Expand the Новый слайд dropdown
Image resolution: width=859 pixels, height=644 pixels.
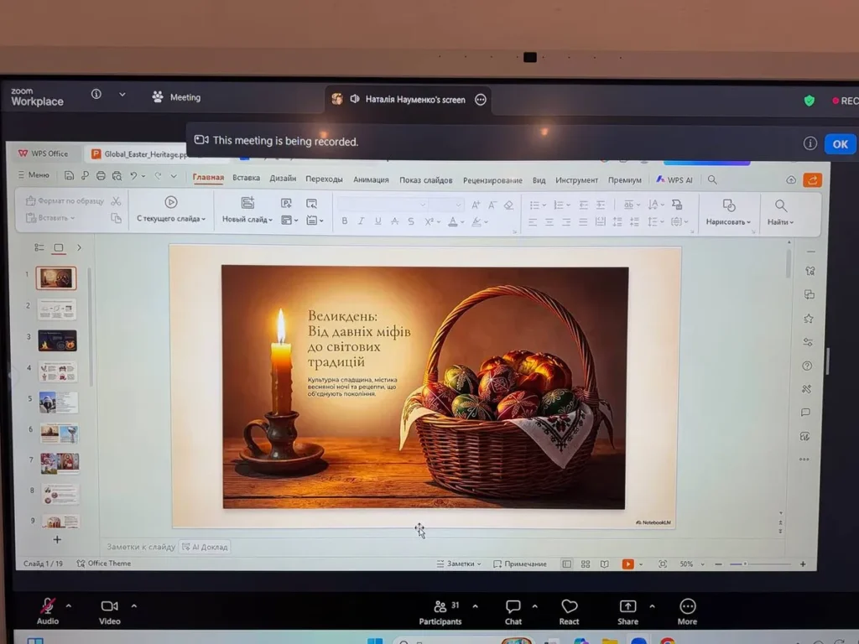[x=247, y=220]
